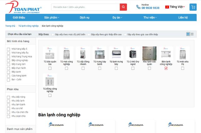Check the Tủ lạnh trưng bày checkbox
Viewport: 201px width, 133px height.
coord(116,68)
